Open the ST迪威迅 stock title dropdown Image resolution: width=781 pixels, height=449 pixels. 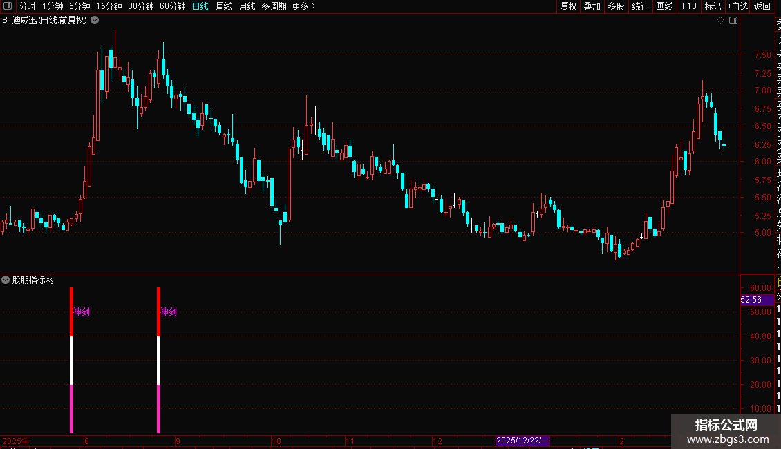click(x=95, y=21)
